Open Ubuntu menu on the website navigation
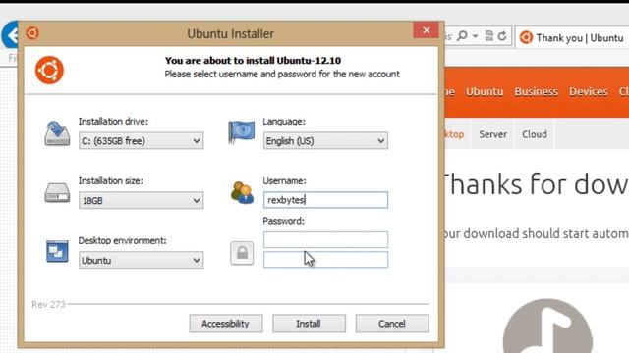The image size is (629, 353). click(x=485, y=91)
